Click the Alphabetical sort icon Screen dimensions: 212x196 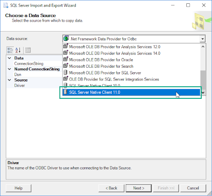tap(18, 50)
